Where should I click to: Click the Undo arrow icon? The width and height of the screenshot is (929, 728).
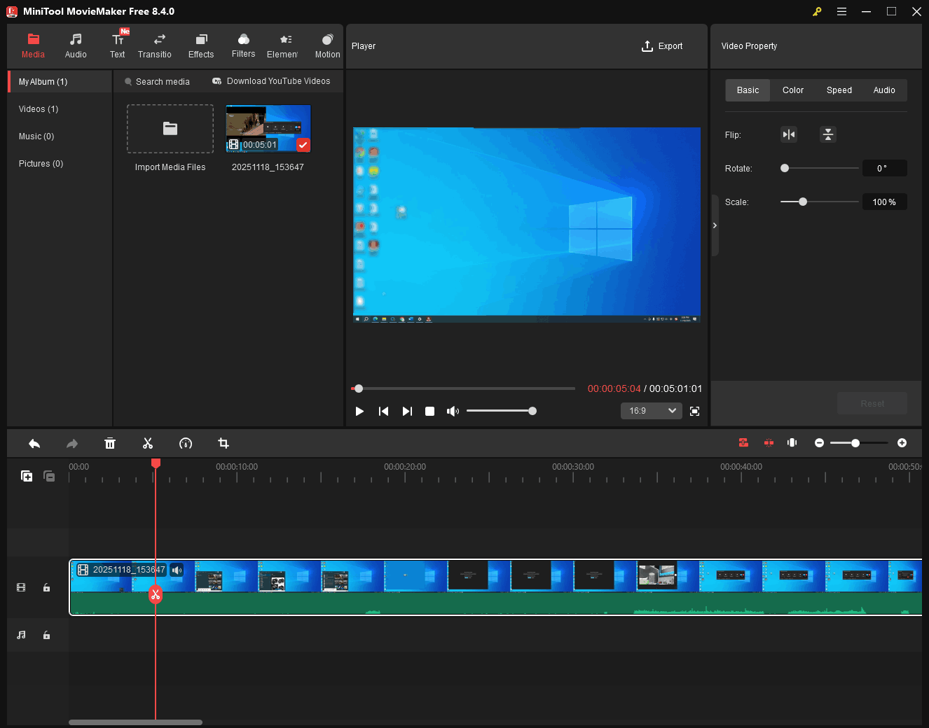(34, 443)
